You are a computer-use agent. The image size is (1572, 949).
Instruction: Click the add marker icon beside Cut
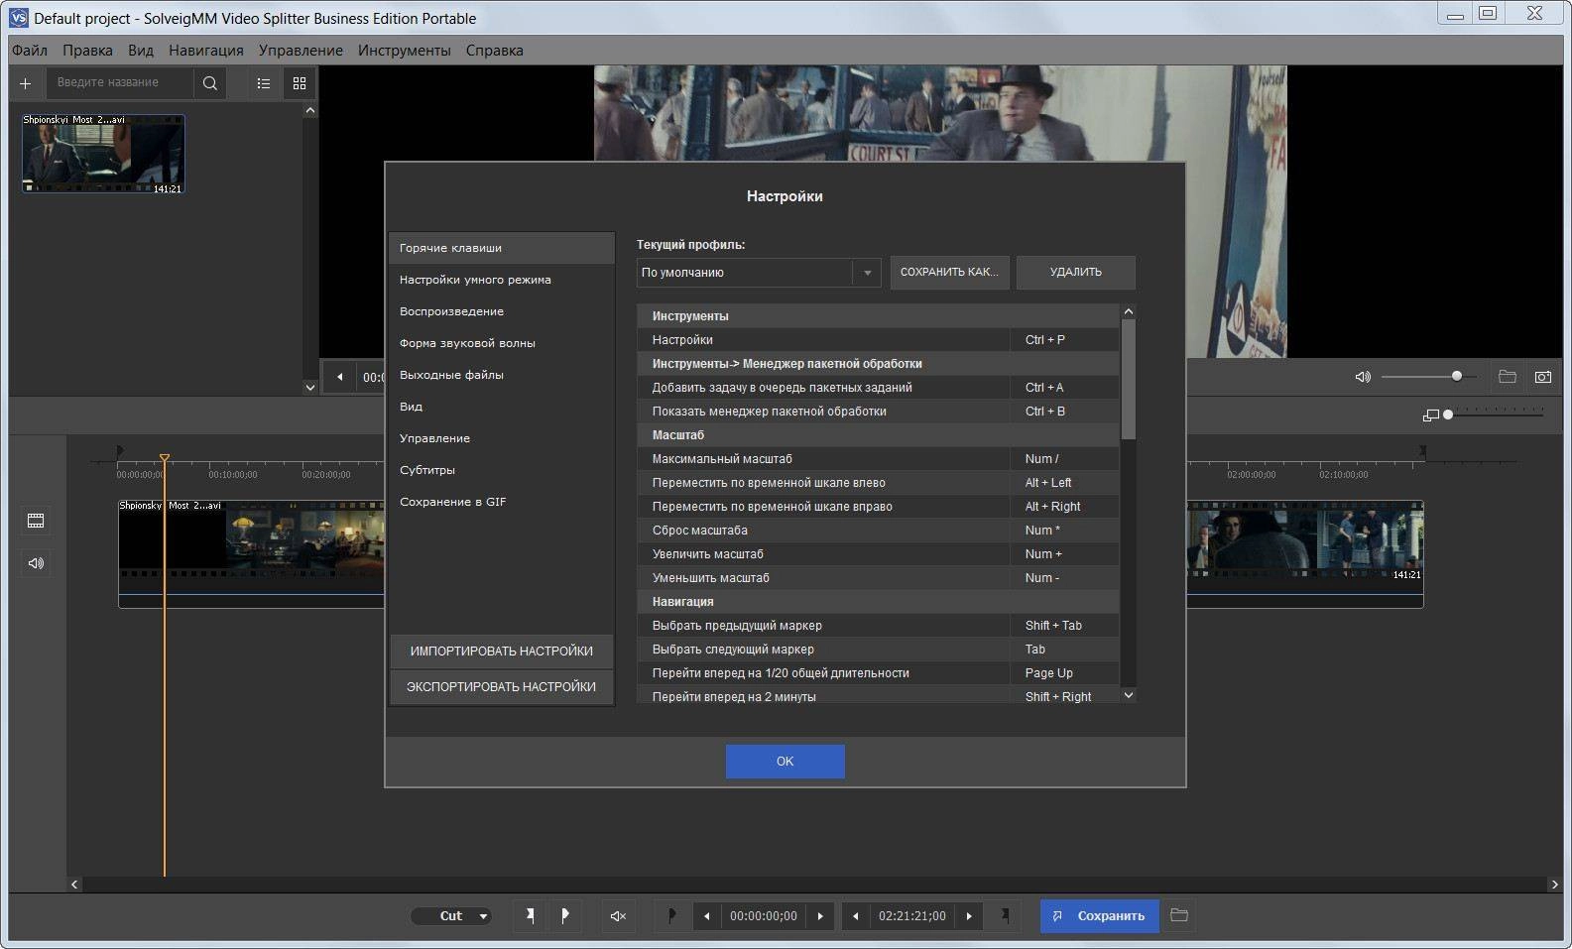click(530, 915)
